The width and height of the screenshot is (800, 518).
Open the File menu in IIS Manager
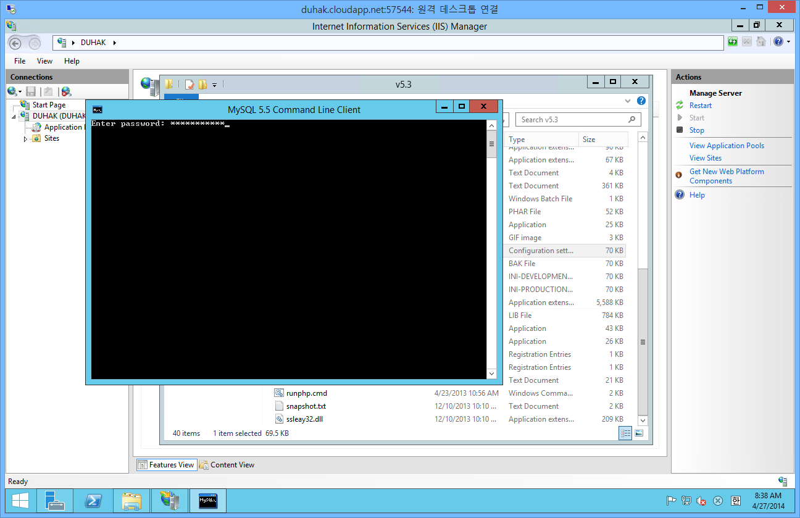point(20,61)
